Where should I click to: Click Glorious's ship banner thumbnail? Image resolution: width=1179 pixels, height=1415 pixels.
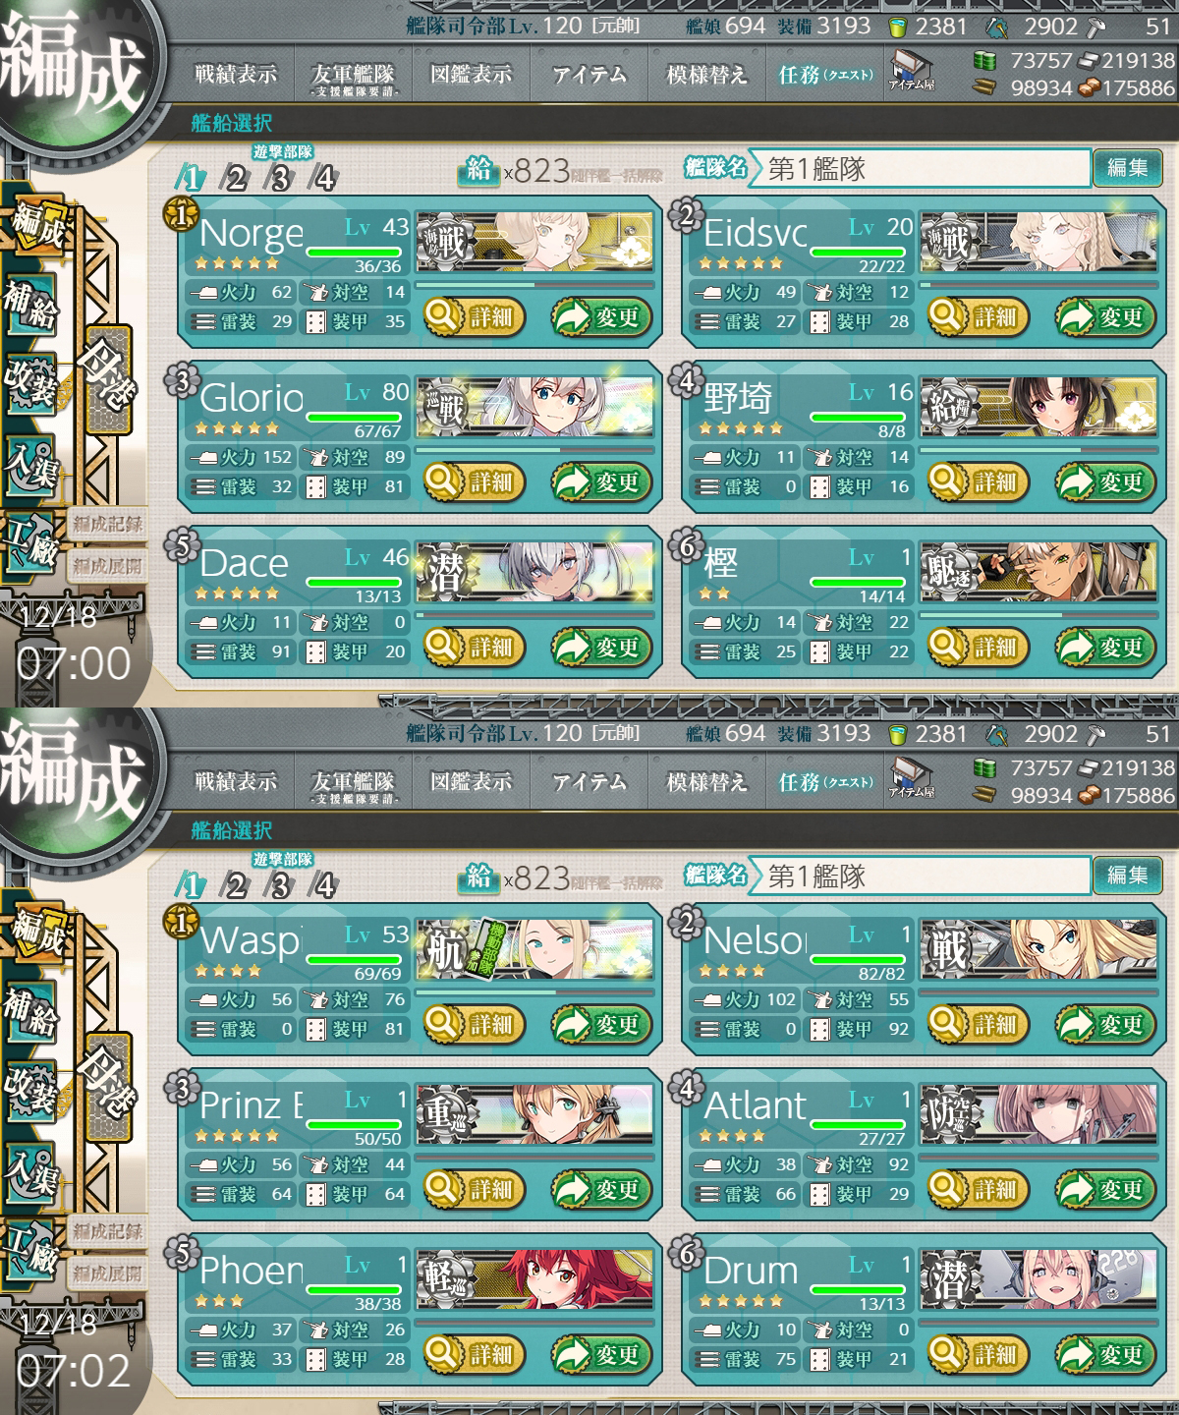click(x=535, y=405)
